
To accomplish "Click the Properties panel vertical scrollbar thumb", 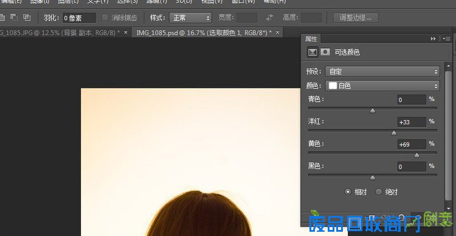I will [x=448, y=135].
